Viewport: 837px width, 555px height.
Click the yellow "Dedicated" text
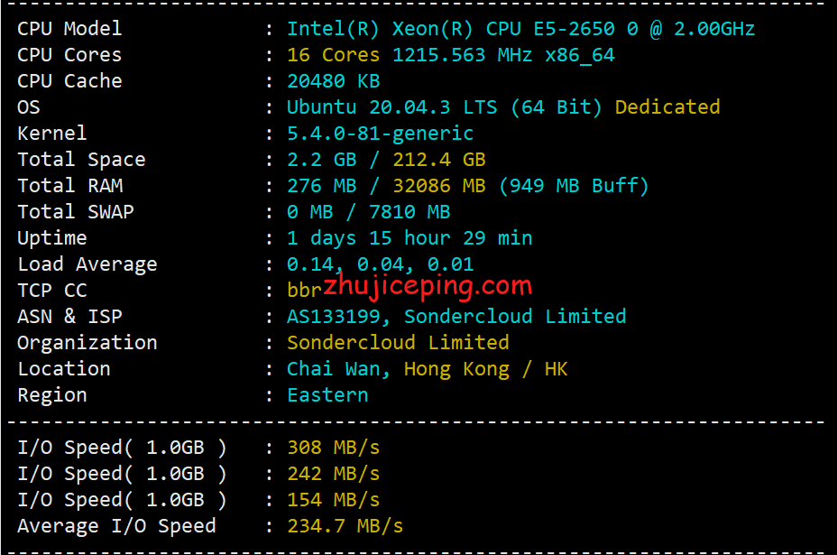click(667, 107)
